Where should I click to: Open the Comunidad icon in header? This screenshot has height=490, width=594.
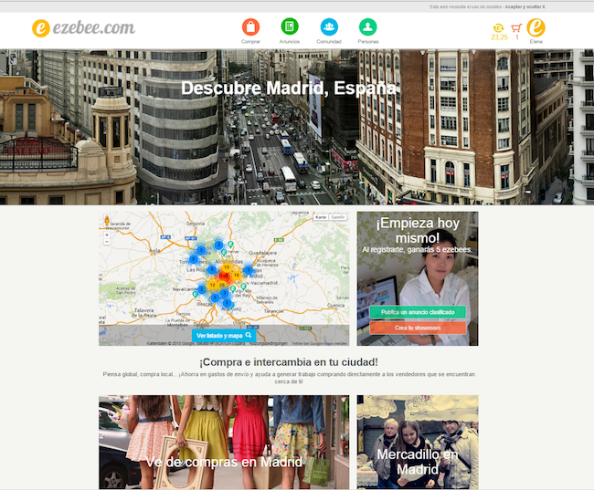tap(329, 26)
